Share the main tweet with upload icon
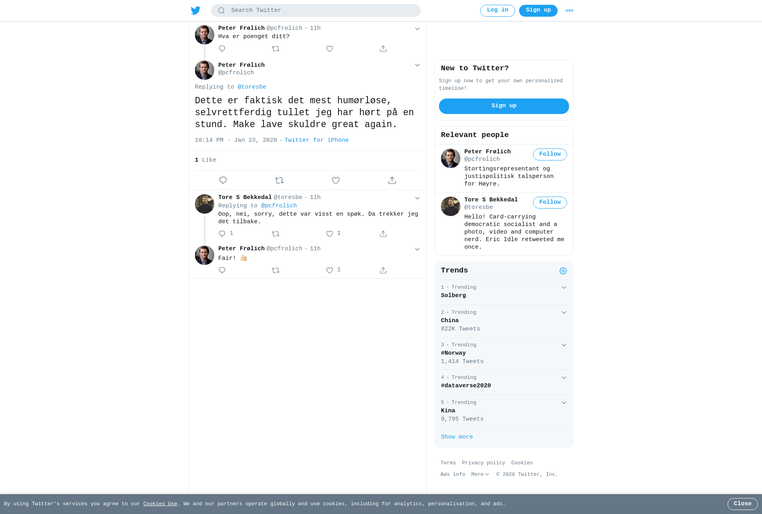The height and width of the screenshot is (514, 762). pyautogui.click(x=392, y=180)
